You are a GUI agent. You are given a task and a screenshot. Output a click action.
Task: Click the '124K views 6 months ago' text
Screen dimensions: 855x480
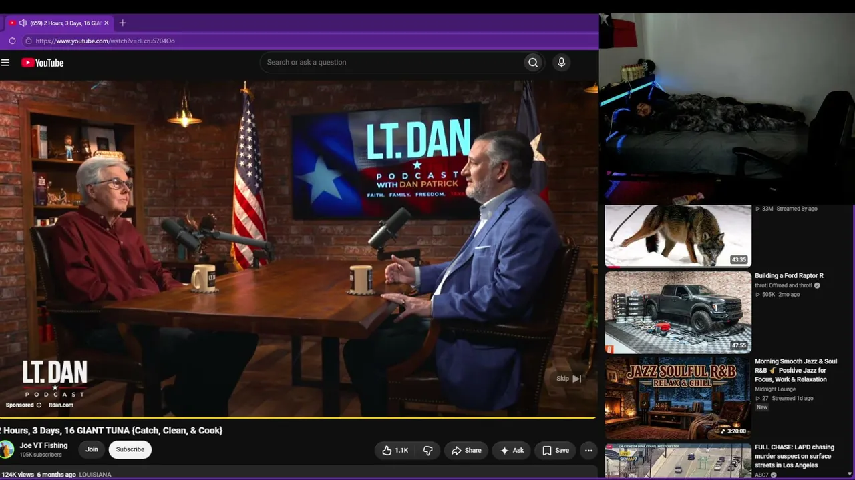click(x=38, y=475)
